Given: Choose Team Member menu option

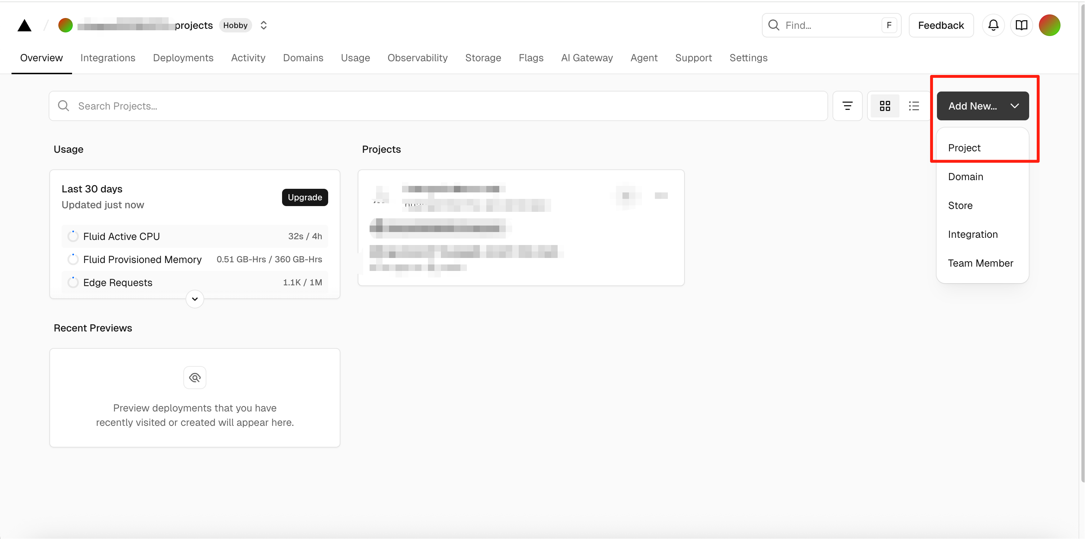Looking at the screenshot, I should pos(980,263).
